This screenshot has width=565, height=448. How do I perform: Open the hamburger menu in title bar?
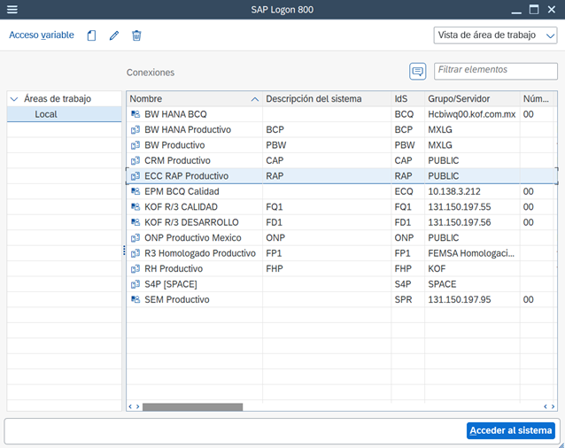click(12, 10)
